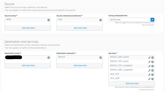165x93 pixels.
Task: Remove the redacted destination zone entry
Action: 48,57
